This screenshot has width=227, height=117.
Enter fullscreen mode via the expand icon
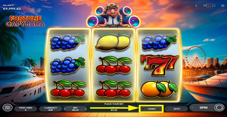pyautogui.click(x=214, y=6)
